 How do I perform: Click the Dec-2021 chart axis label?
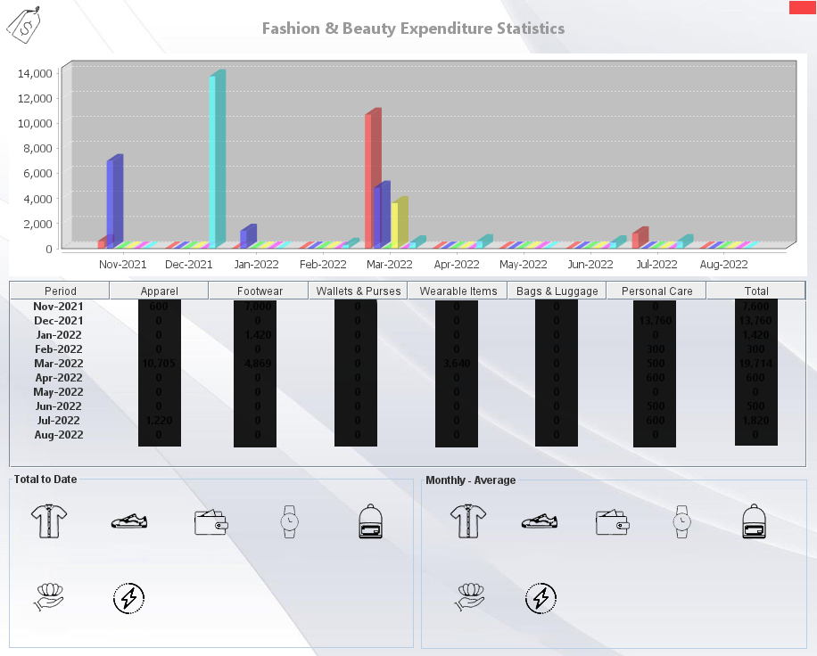coord(188,264)
